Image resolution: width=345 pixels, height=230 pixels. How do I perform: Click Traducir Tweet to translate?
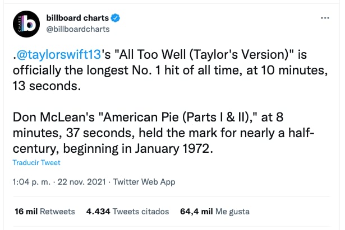coord(36,163)
